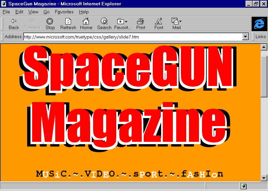Open the Help menu
The height and width of the screenshot is (191, 268).
point(84,12)
